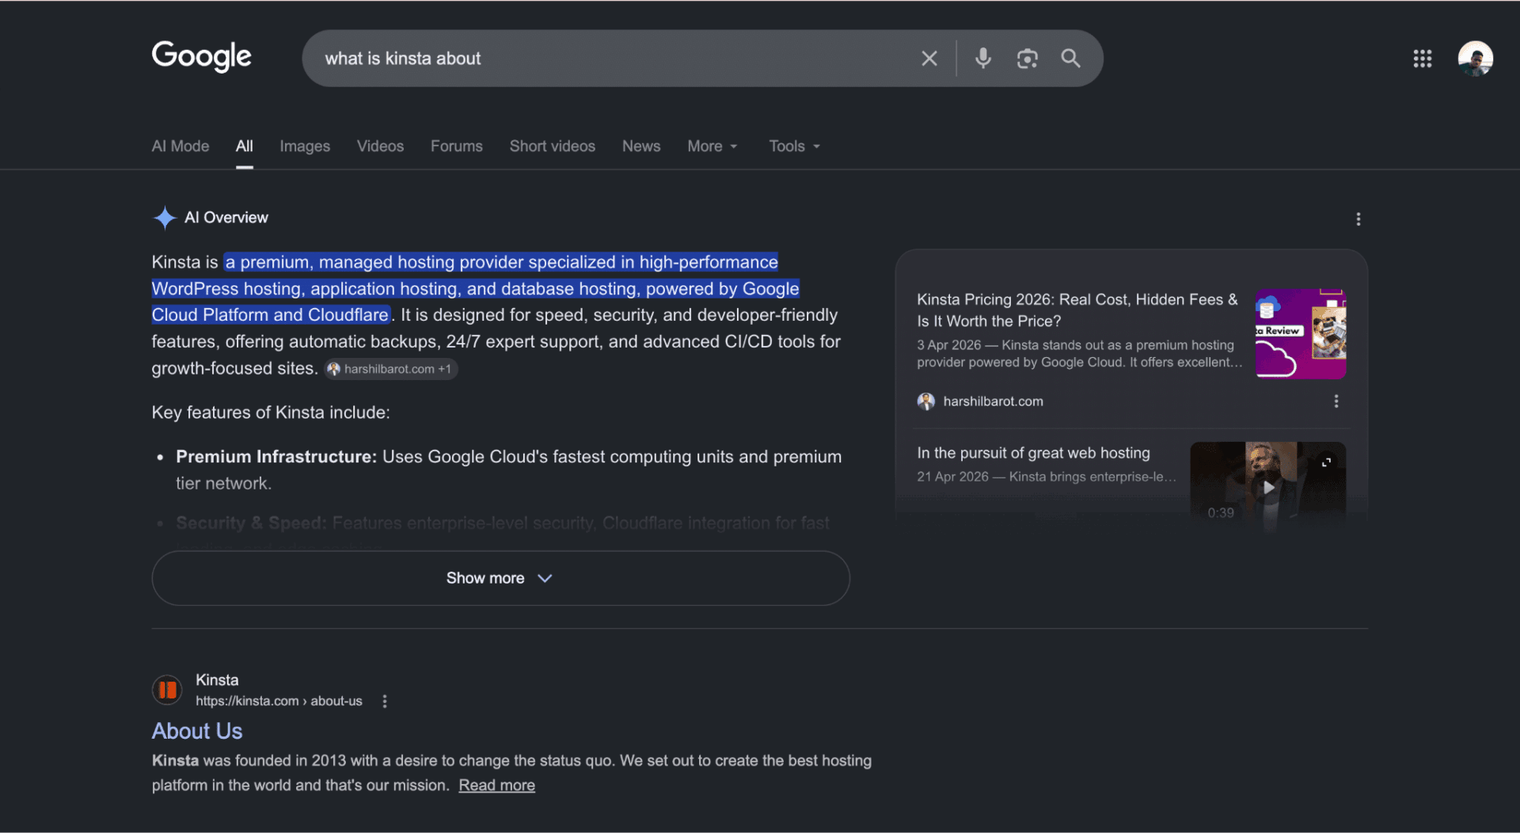Expand AI Overview with Show more

pos(500,579)
